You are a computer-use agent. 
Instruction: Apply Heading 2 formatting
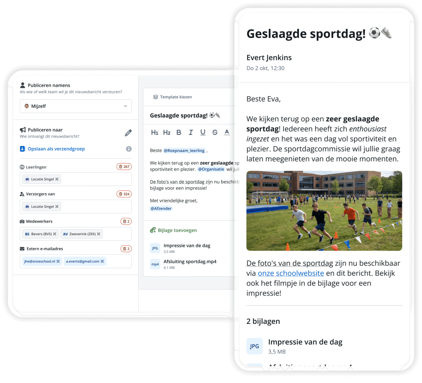coord(167,132)
